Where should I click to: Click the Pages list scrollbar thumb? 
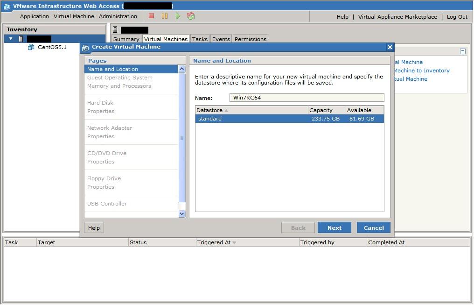pyautogui.click(x=181, y=138)
